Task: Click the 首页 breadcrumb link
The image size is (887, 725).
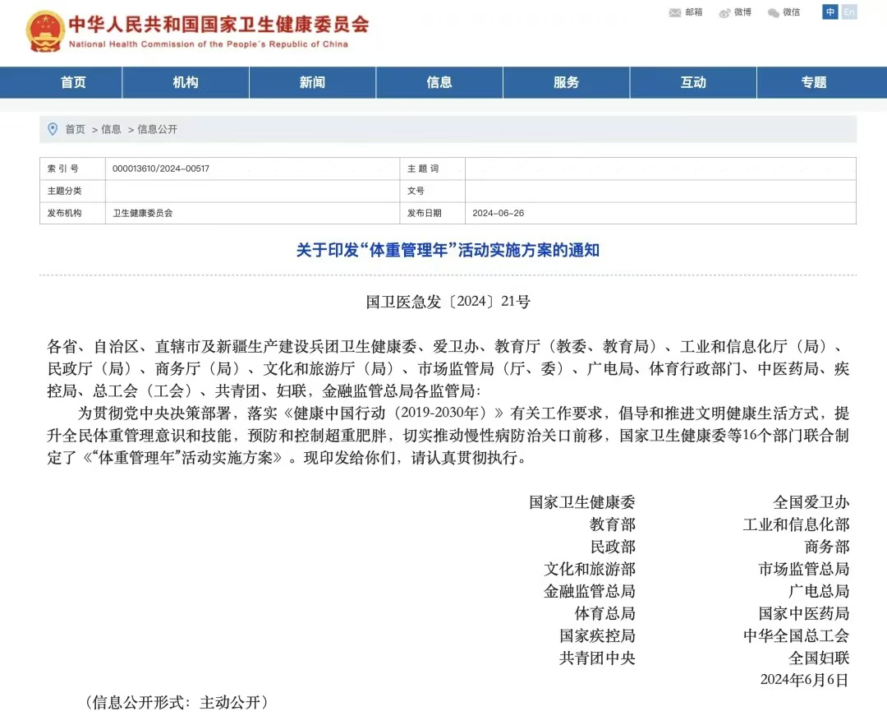Action: tap(75, 129)
